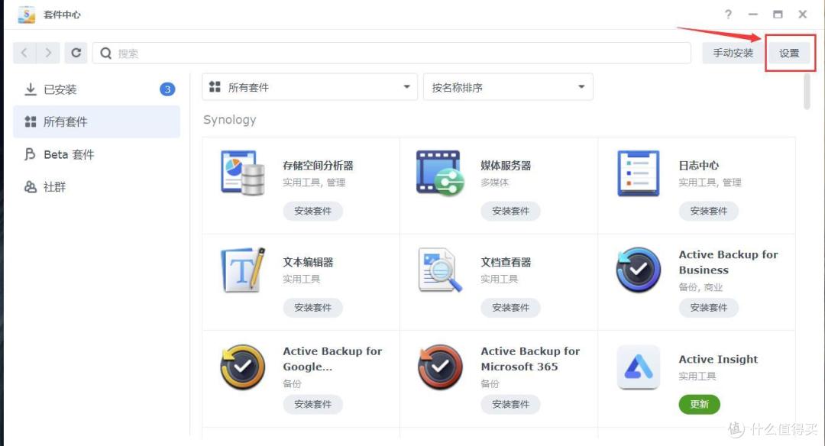This screenshot has width=825, height=446.
Task: Click the 存储空间分析器 title text
Action: (318, 166)
